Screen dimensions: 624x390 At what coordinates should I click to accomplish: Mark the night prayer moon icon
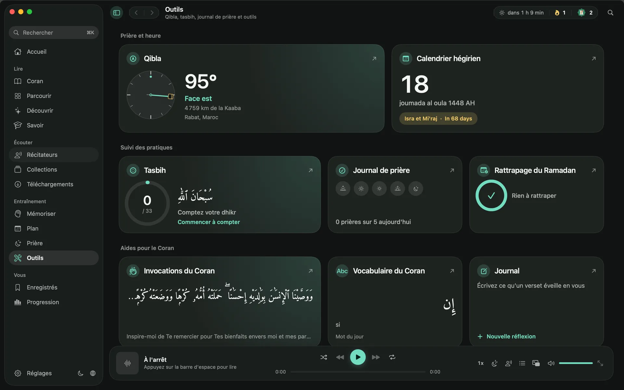pos(416,188)
